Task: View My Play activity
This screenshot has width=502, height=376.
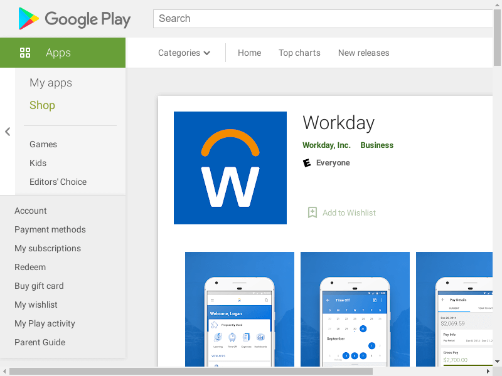Action: click(x=45, y=323)
